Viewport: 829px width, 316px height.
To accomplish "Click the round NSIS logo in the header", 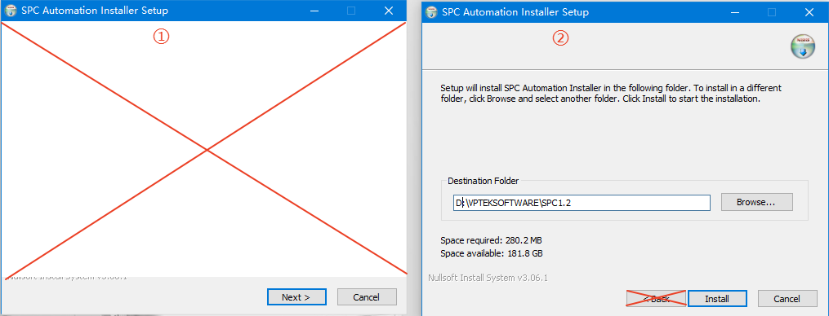I will click(803, 47).
